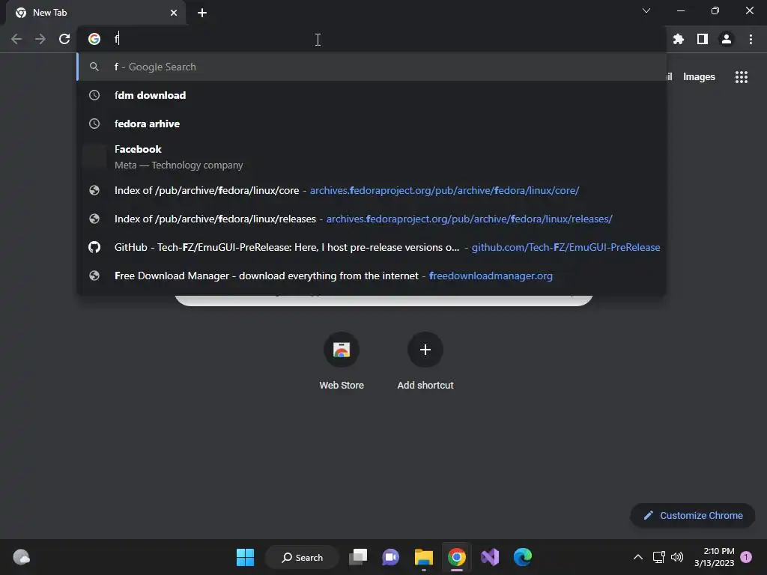This screenshot has width=767, height=575.
Task: Click the address bar text field
Action: tap(372, 39)
